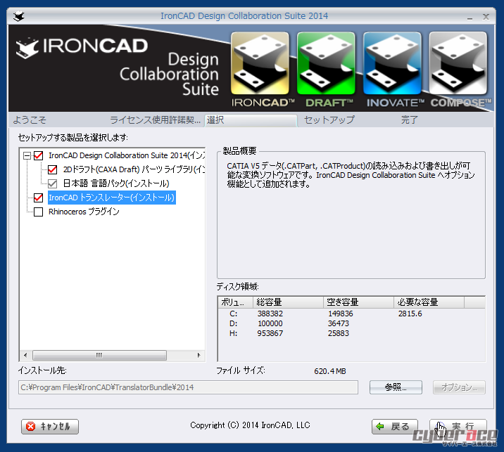Close the installer window

486,17
